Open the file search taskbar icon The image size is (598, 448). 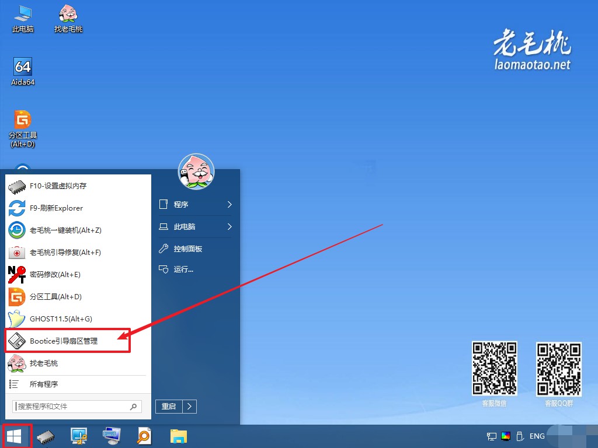coord(145,436)
